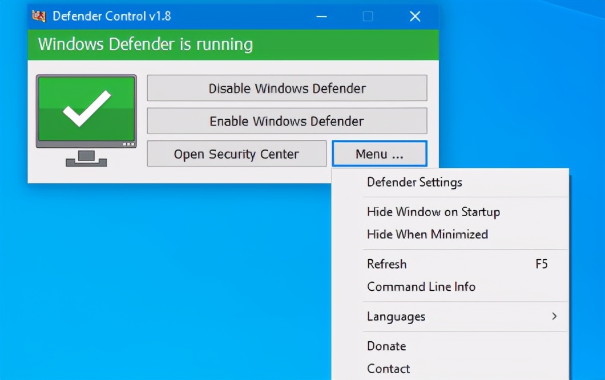
Task: Select Command Line Info menu entry
Action: pos(450,286)
